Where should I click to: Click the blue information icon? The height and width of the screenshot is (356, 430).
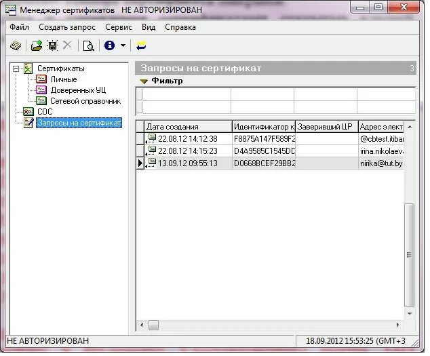109,45
